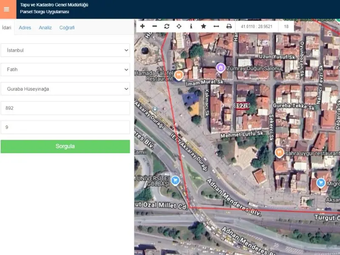Refresh the map view

(x=167, y=26)
